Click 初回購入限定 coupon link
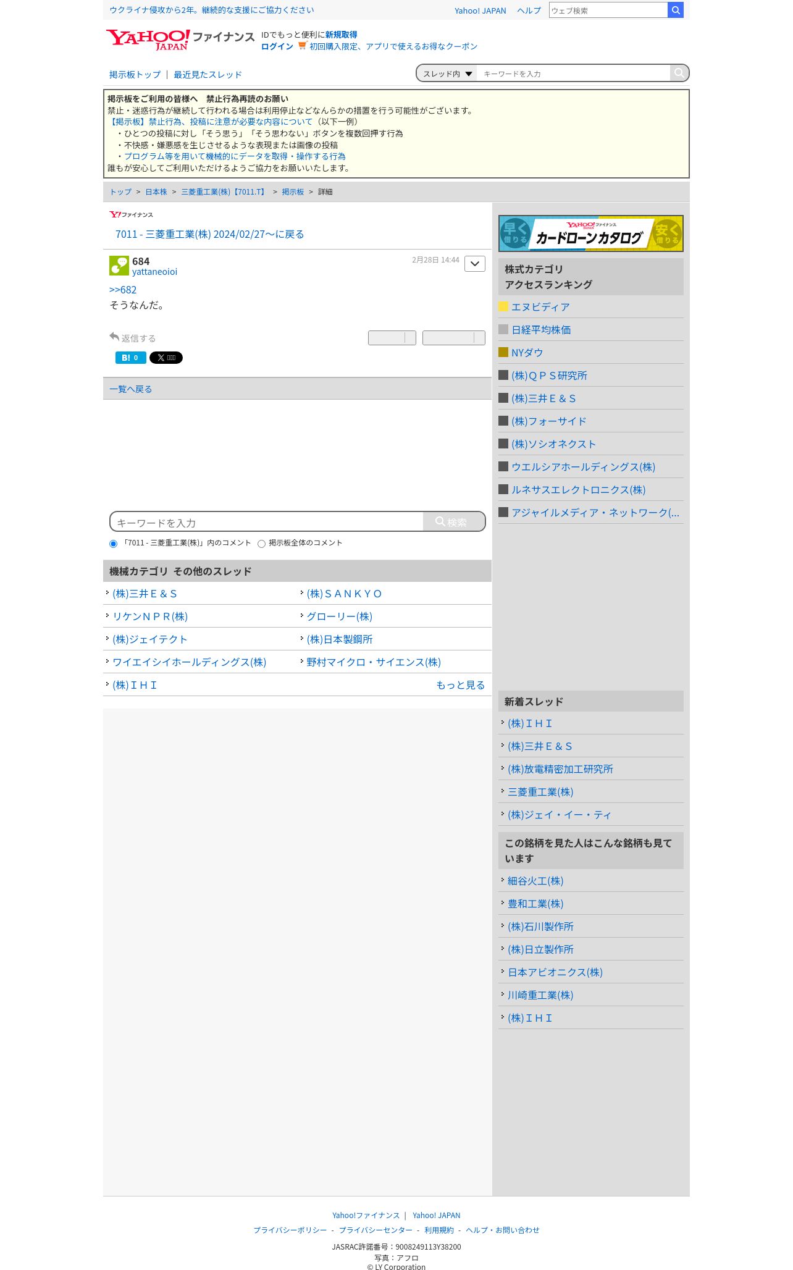The height and width of the screenshot is (1270, 793). [x=393, y=46]
